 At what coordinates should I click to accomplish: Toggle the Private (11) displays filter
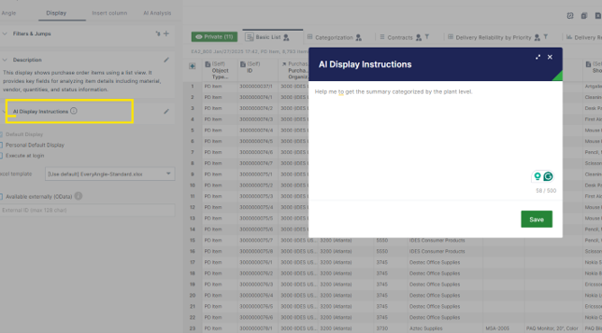click(x=214, y=37)
